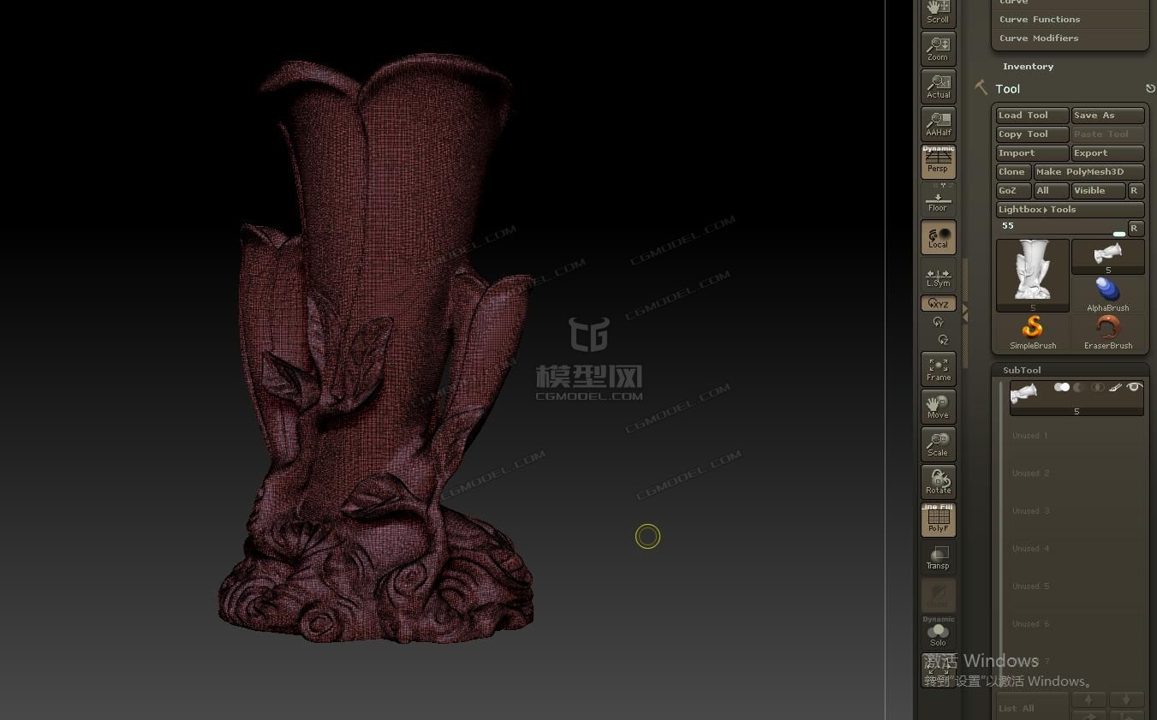Click the Zoom navigation icon
Viewport: 1157px width, 720px height.
(x=938, y=49)
